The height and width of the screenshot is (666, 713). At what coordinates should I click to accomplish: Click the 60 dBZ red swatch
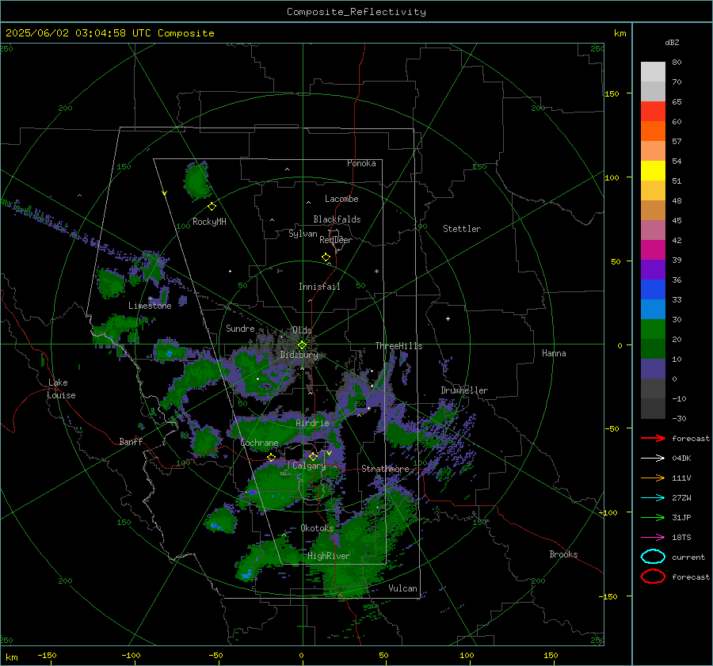pyautogui.click(x=653, y=112)
